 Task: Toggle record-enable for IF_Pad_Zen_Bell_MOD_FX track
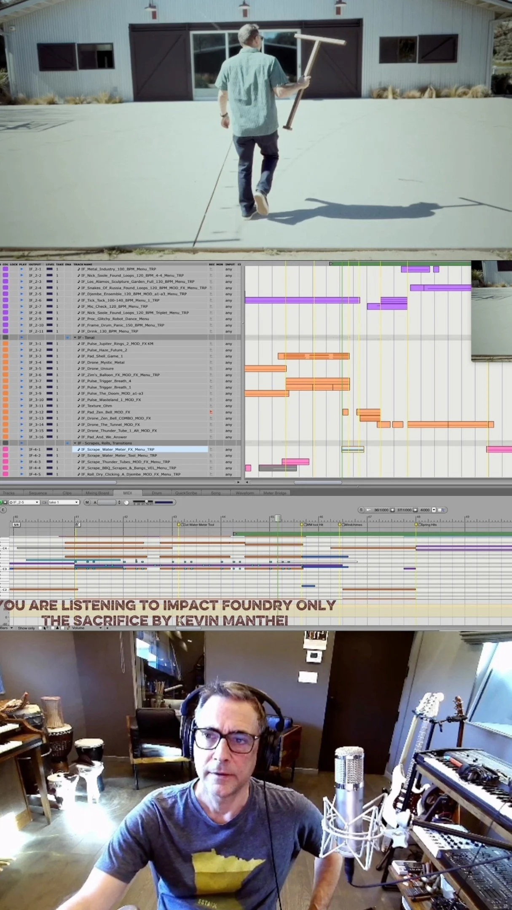[211, 412]
